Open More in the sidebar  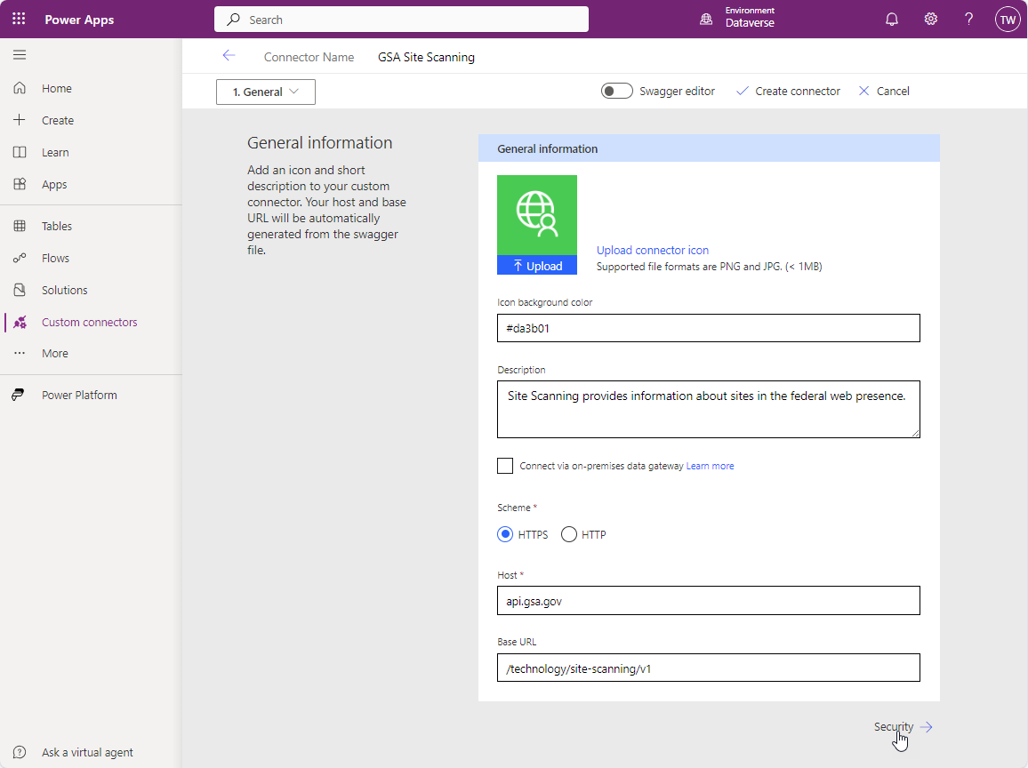[x=55, y=354]
